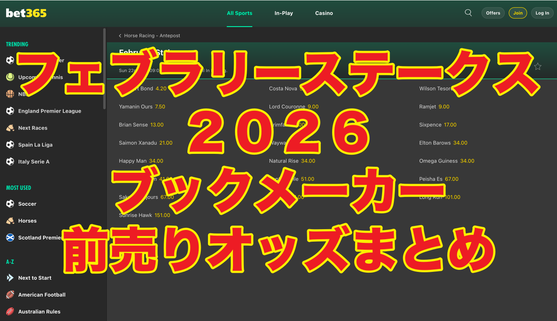Select Sunrise Hawk at odds 151.00
Image resolution: width=557 pixels, height=321 pixels.
pyautogui.click(x=144, y=215)
